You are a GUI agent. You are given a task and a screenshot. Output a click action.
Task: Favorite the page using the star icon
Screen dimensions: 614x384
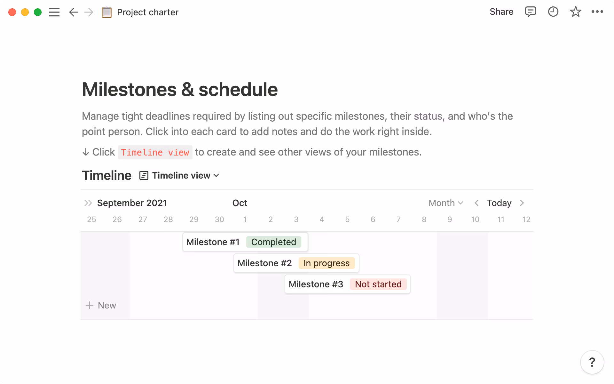point(575,12)
